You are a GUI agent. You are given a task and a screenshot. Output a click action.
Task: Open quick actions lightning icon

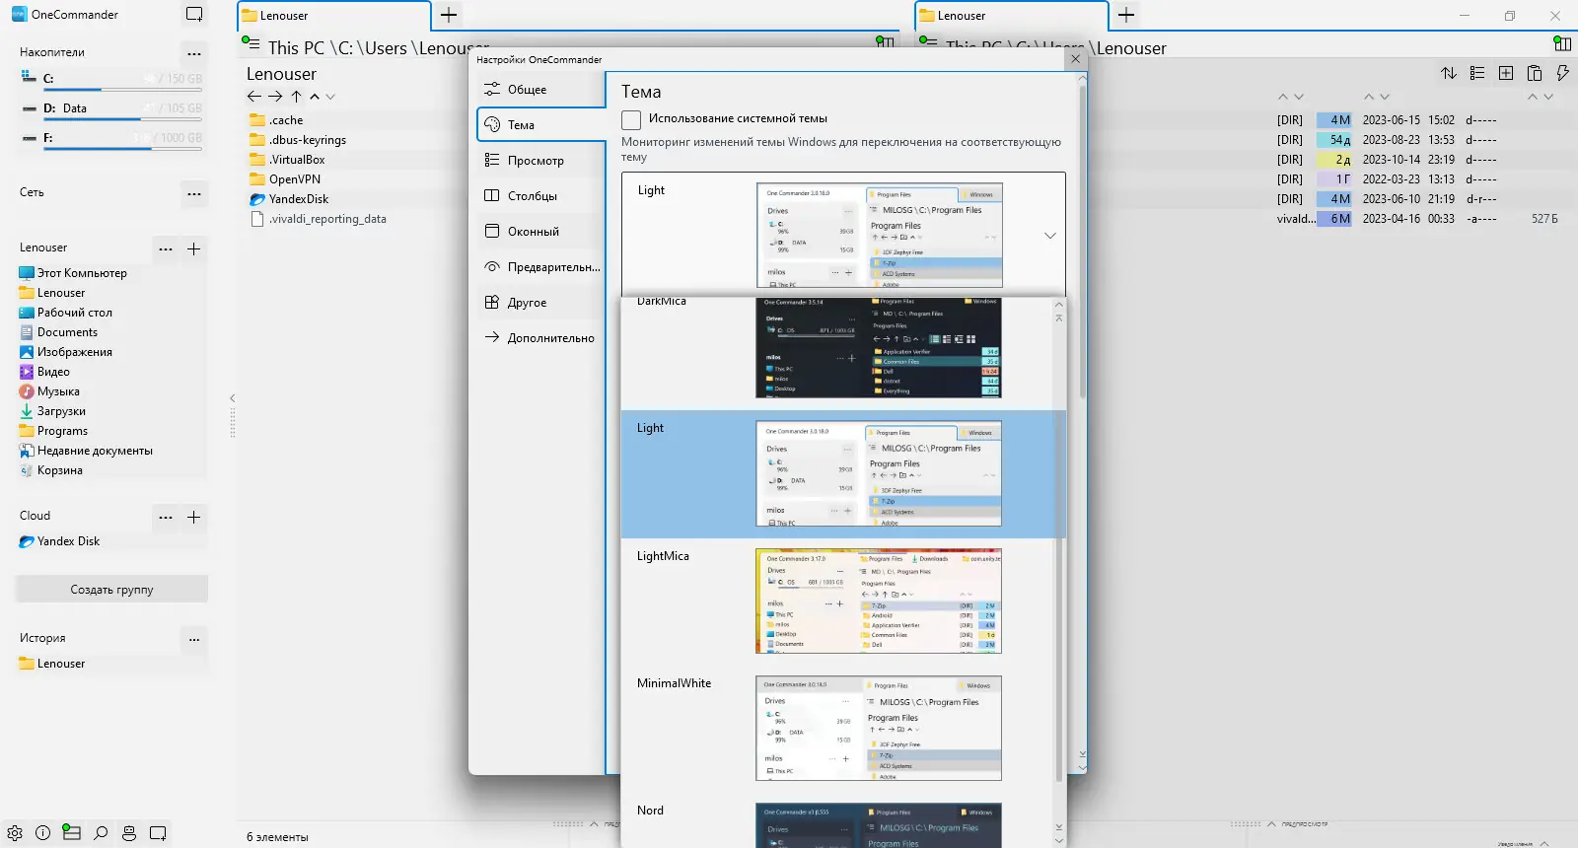coord(1562,73)
